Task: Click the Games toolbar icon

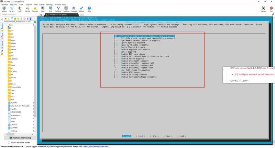Action: click(27, 9)
